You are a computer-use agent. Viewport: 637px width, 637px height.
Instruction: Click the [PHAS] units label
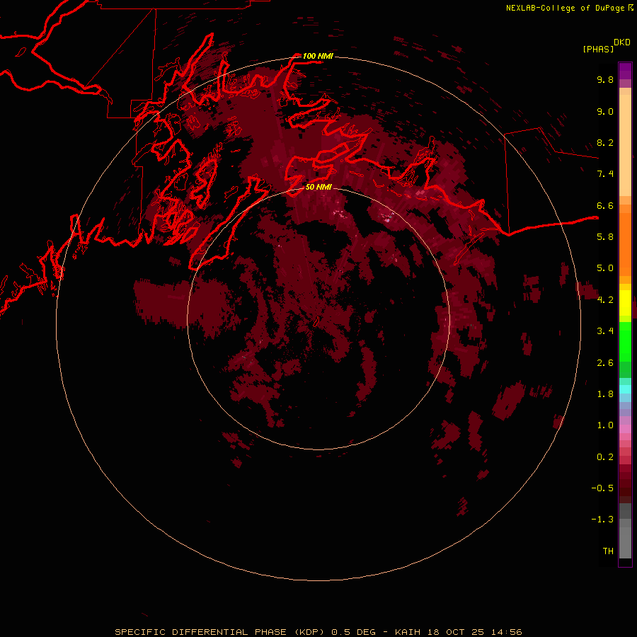[x=598, y=49]
